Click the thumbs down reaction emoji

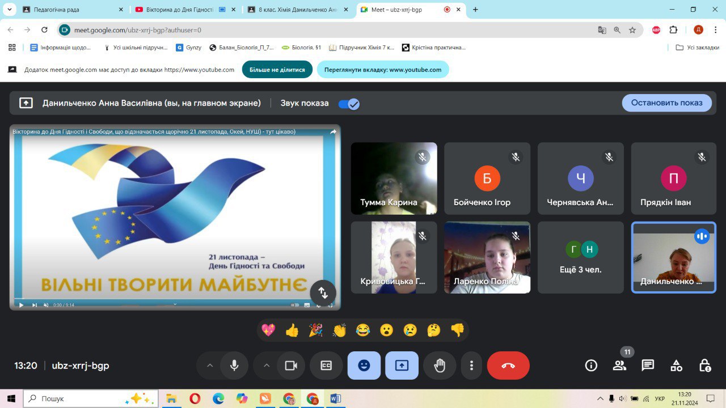pyautogui.click(x=457, y=330)
